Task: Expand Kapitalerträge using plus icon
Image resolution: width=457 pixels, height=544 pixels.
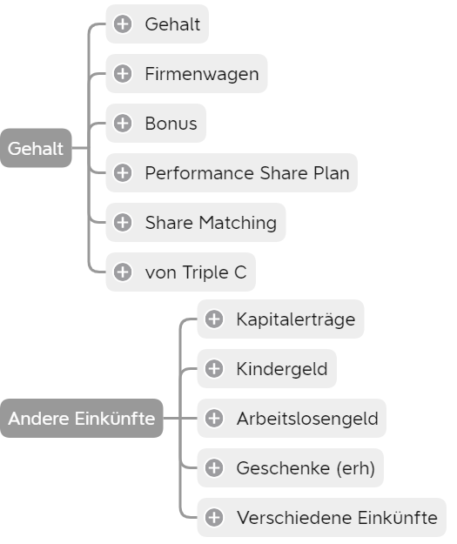Action: click(214, 319)
